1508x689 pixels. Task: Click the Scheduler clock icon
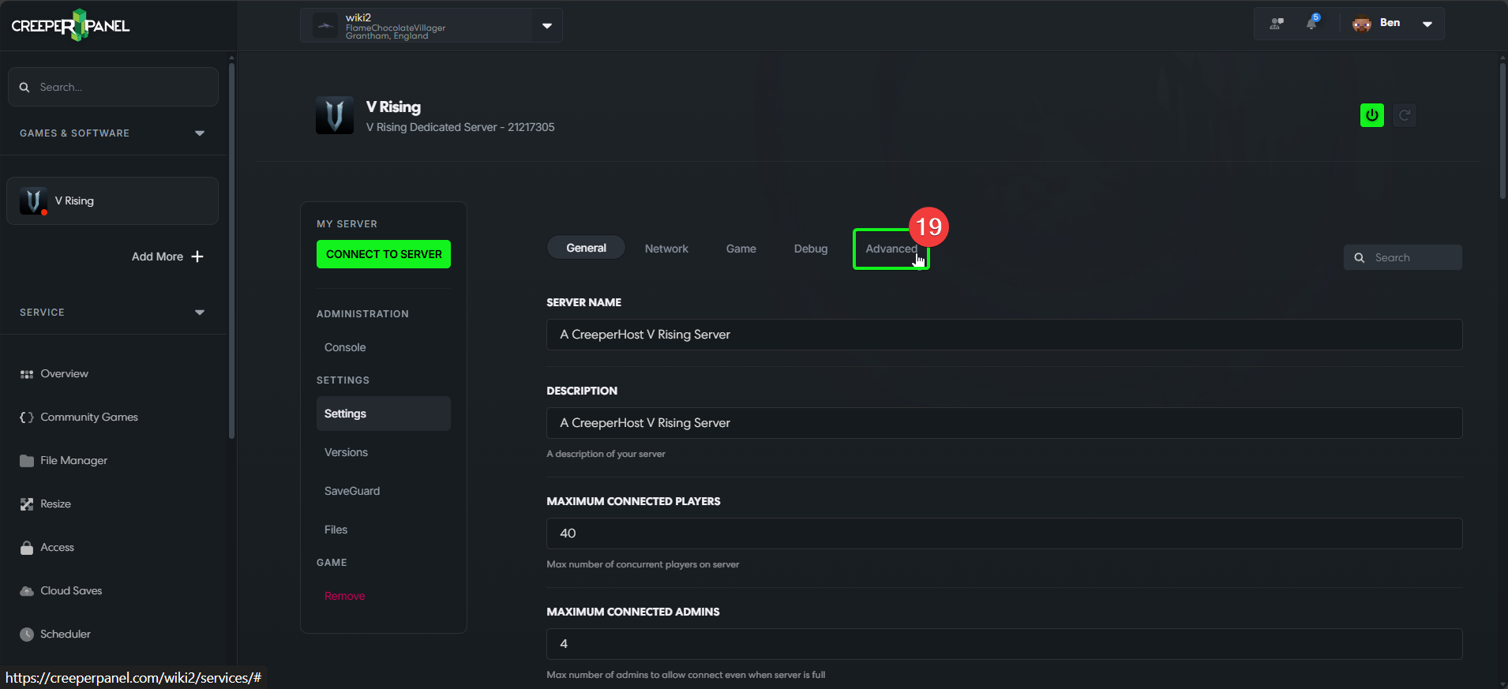[x=27, y=635]
